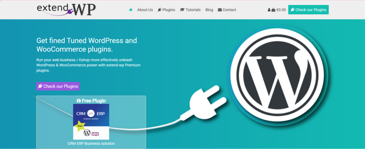Click the extendWP logo
Image resolution: width=365 pixels, height=149 pixels.
tap(66, 10)
